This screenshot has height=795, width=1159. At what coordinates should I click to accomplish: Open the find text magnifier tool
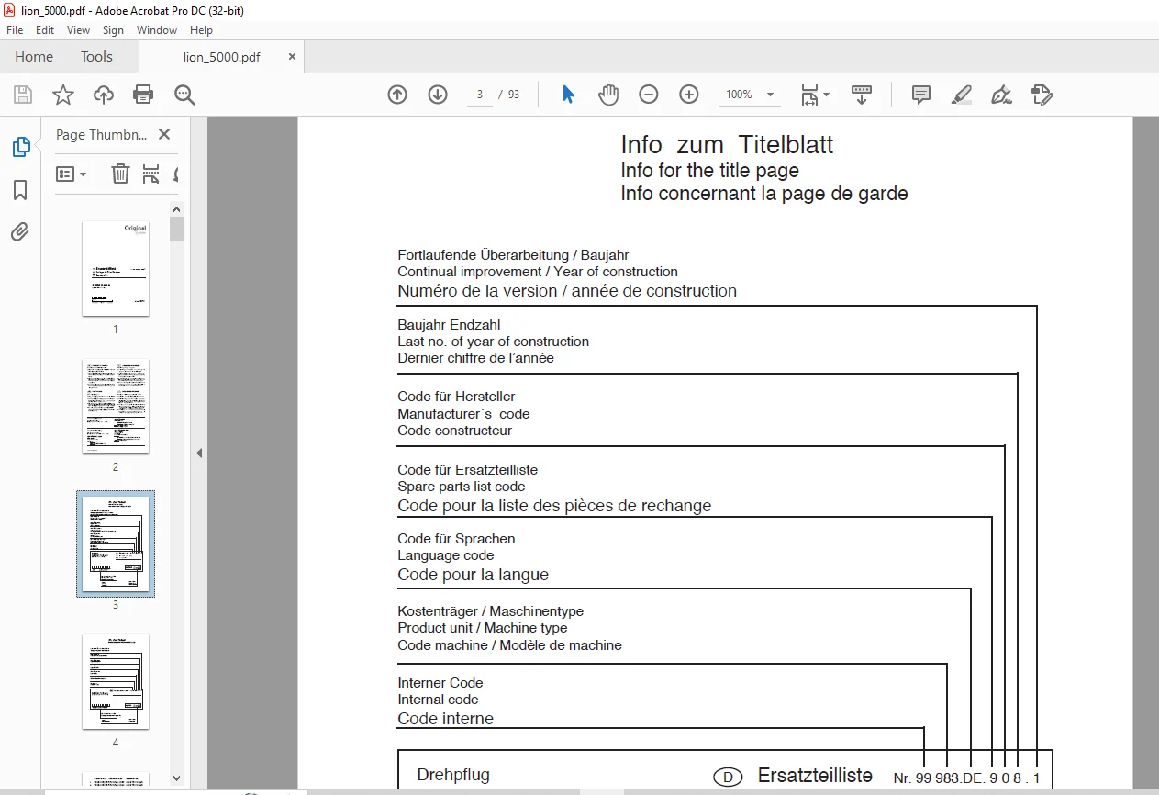tap(184, 95)
